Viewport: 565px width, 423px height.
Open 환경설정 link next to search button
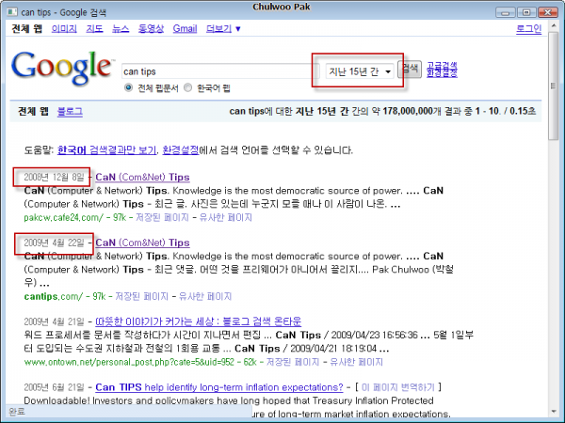pyautogui.click(x=443, y=73)
